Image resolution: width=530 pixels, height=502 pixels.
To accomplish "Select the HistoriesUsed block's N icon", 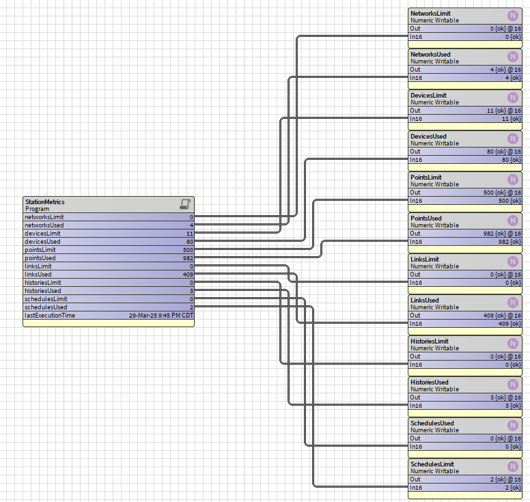I will [512, 385].
